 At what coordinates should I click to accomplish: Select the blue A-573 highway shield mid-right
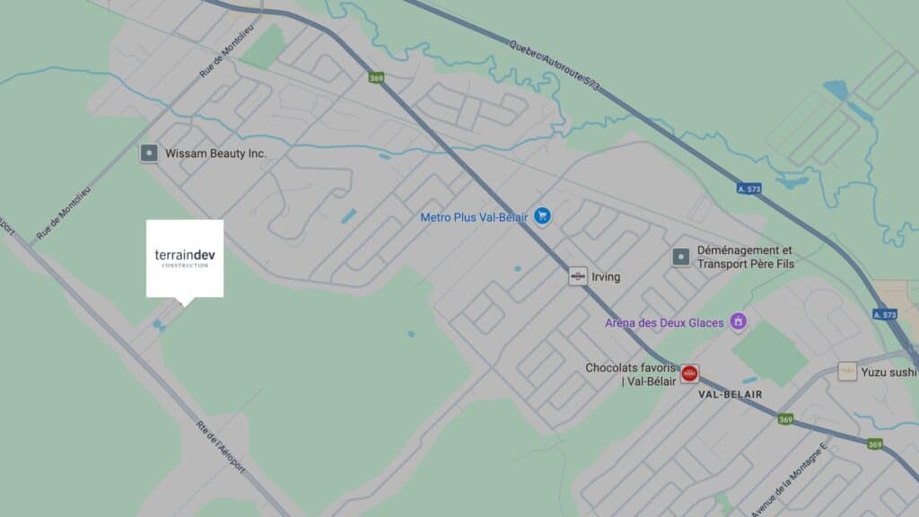tap(749, 188)
